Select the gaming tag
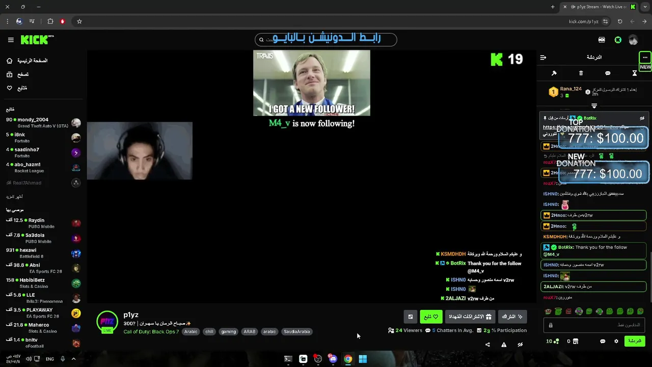652x367 pixels. (x=228, y=331)
